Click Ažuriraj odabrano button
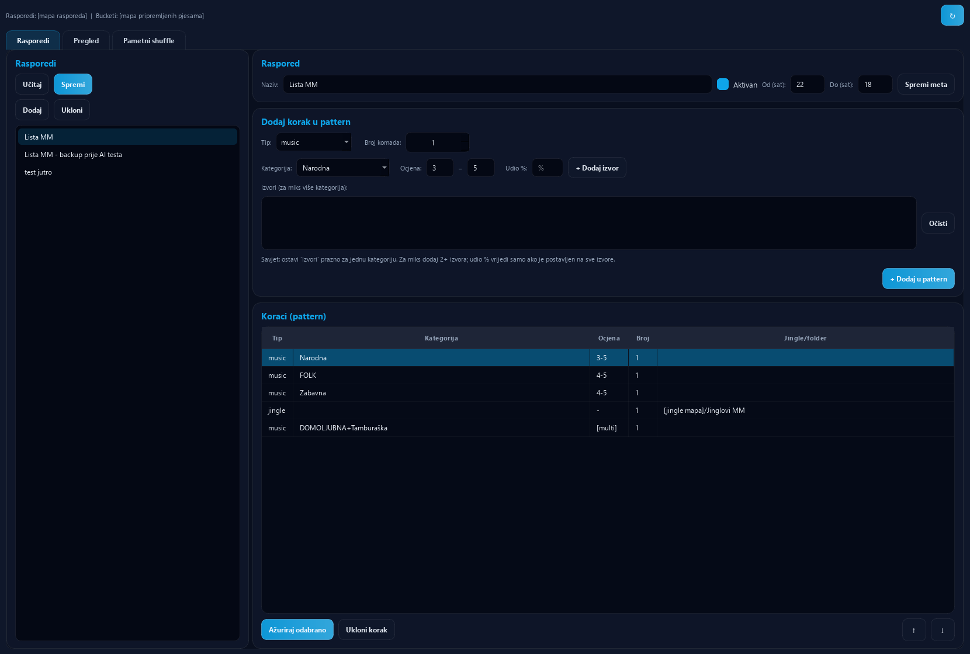Screen dimensions: 970x654 297,629
